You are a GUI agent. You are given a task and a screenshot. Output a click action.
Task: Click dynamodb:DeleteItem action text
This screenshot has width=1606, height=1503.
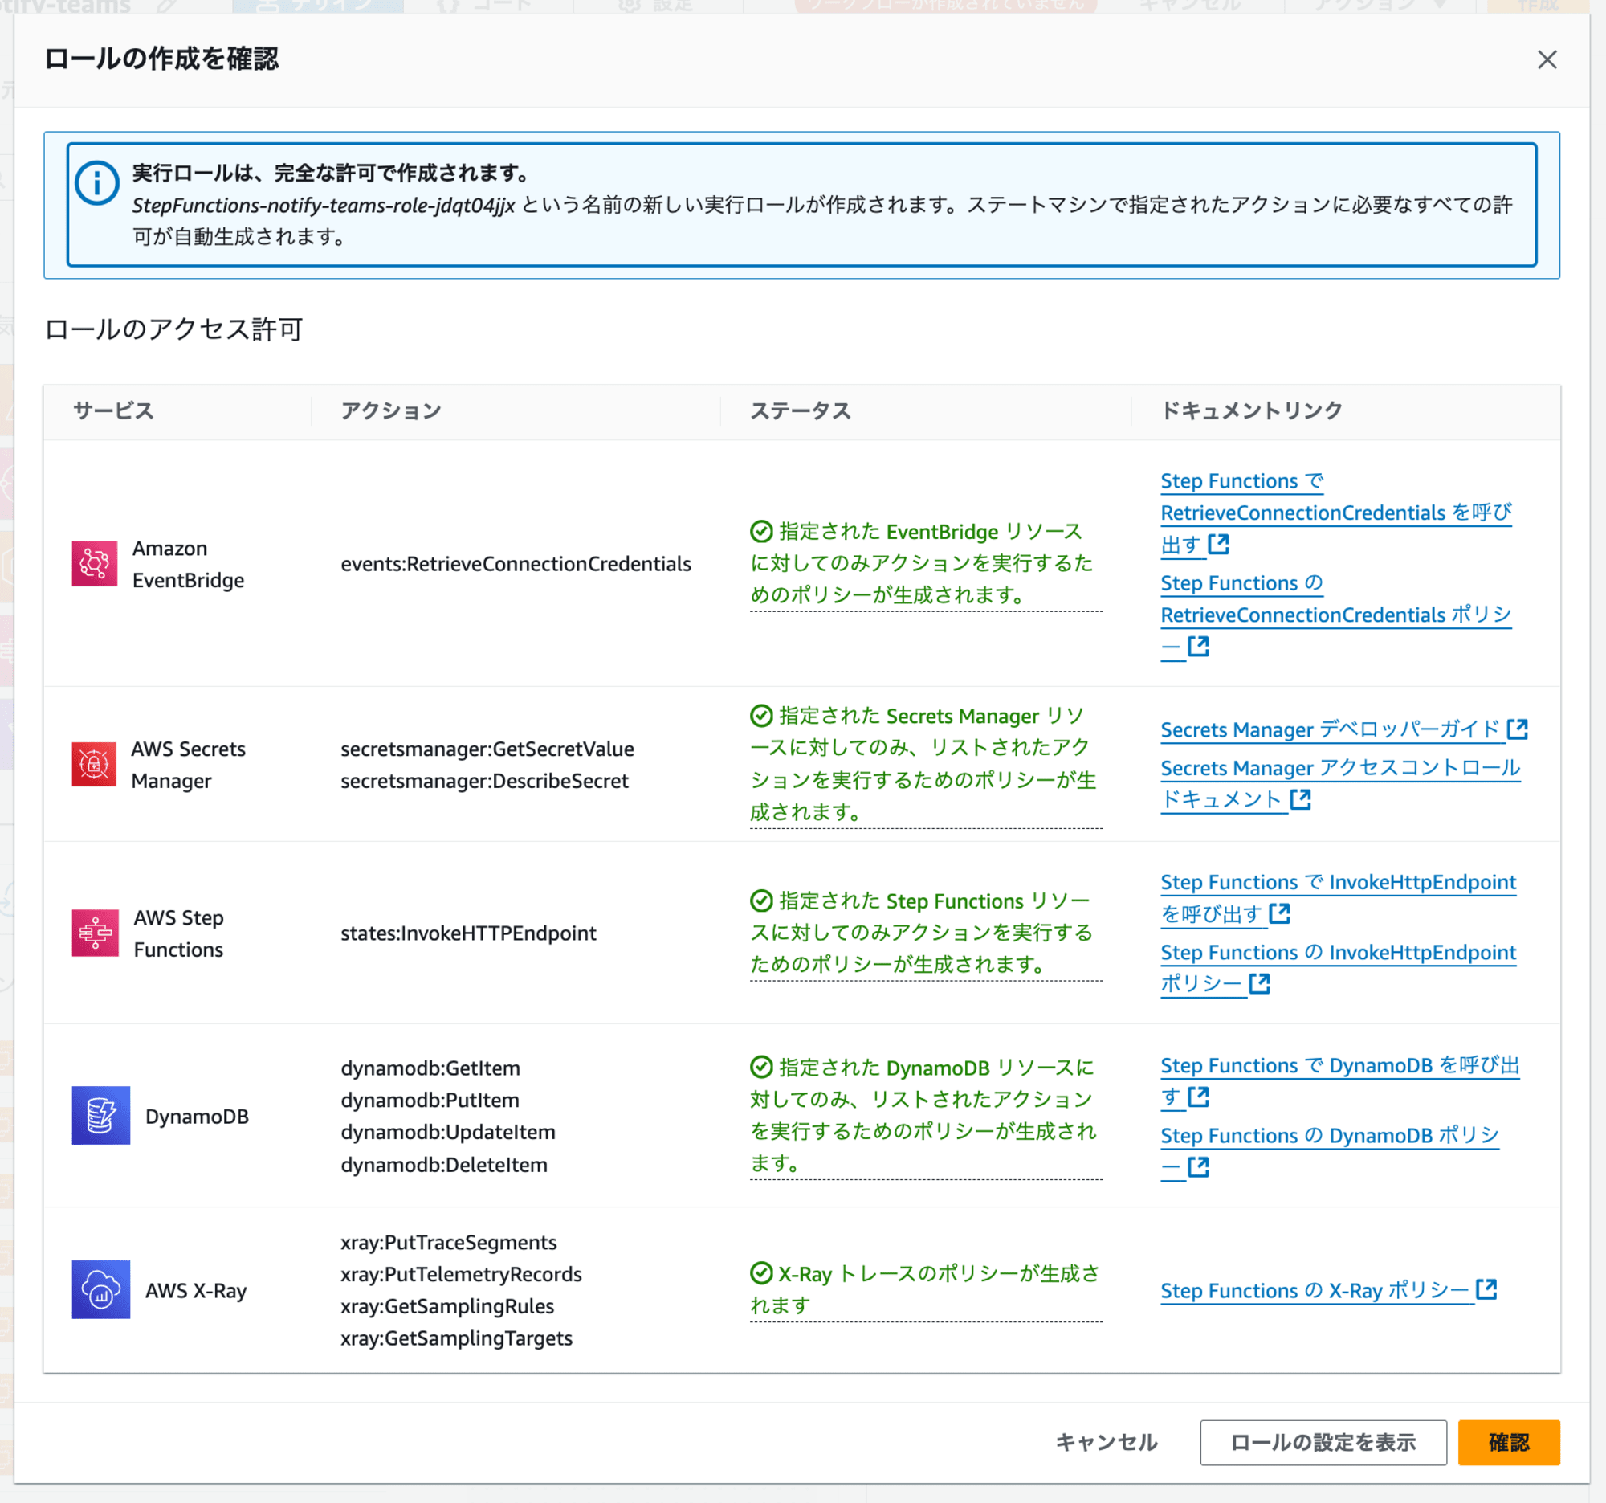443,1165
